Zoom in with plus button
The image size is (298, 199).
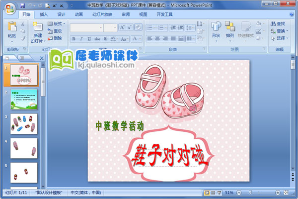coord(278,193)
